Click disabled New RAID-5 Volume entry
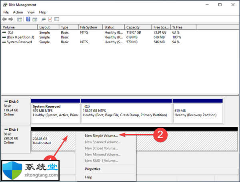The height and width of the screenshot is (182, 240). (x=102, y=161)
